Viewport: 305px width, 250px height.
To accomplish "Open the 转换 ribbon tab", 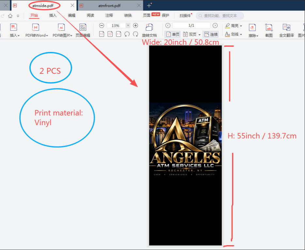I will pyautogui.click(x=128, y=15).
